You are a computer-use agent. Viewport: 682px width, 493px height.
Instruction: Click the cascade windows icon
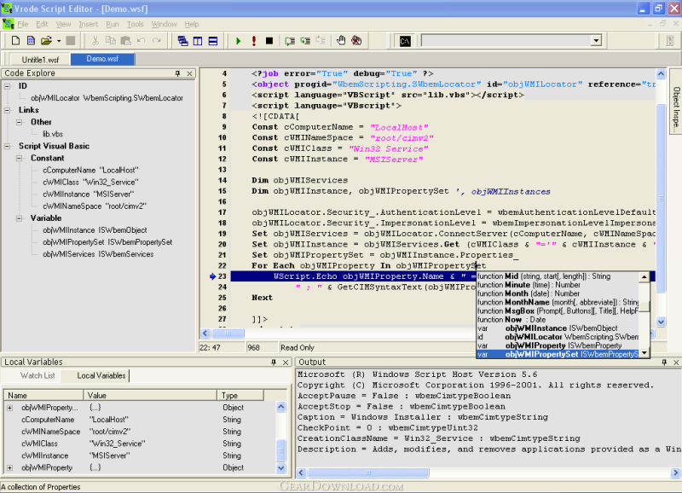click(x=182, y=41)
